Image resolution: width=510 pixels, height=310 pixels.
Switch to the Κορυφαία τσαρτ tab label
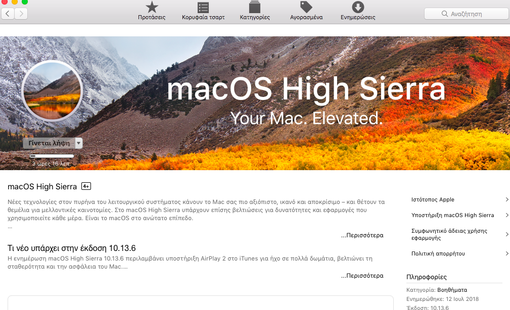[203, 18]
